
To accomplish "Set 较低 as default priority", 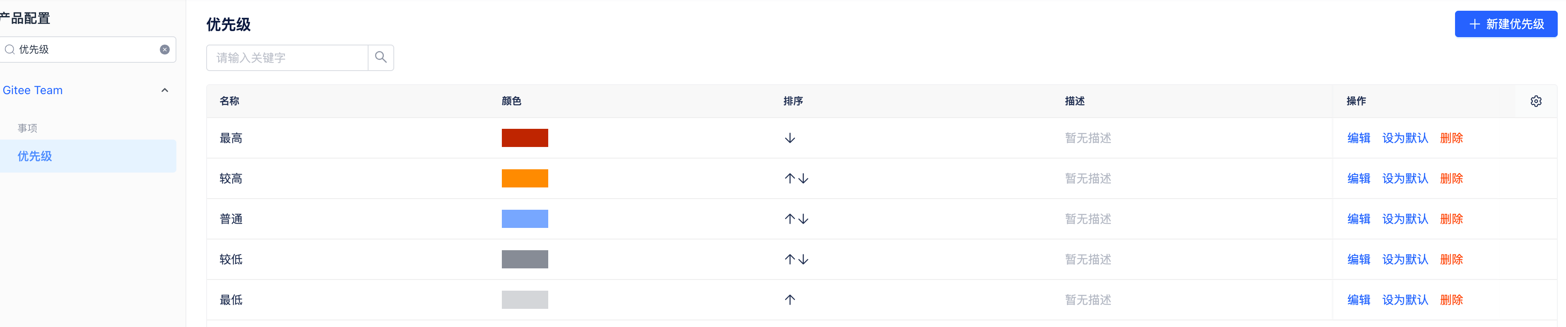I will tap(1404, 260).
